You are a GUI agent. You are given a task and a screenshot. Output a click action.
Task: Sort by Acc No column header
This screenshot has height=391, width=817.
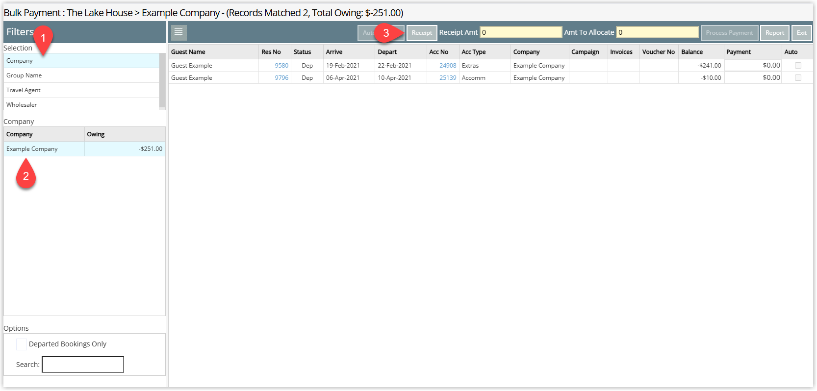pyautogui.click(x=443, y=52)
